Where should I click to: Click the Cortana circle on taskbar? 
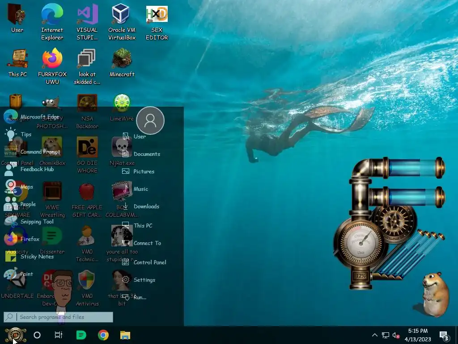point(37,335)
